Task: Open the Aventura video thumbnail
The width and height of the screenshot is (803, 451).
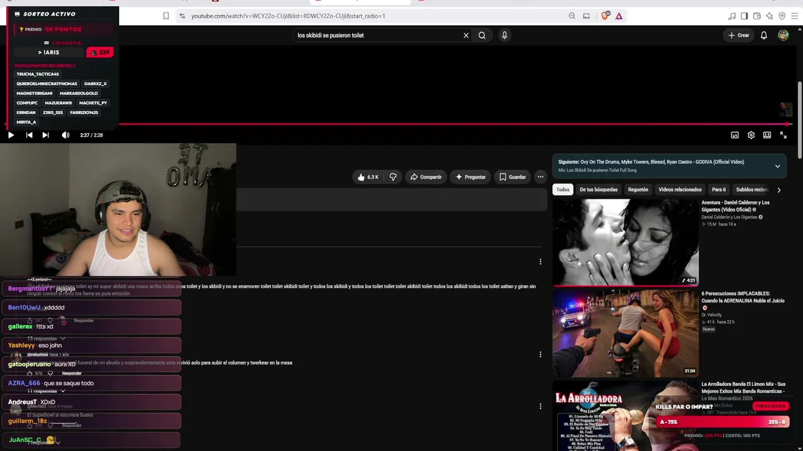Action: pyautogui.click(x=625, y=242)
